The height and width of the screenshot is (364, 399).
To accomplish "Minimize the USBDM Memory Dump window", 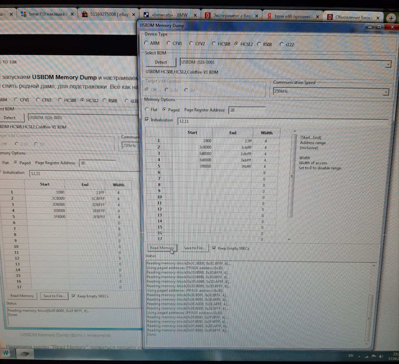I will click(x=370, y=27).
